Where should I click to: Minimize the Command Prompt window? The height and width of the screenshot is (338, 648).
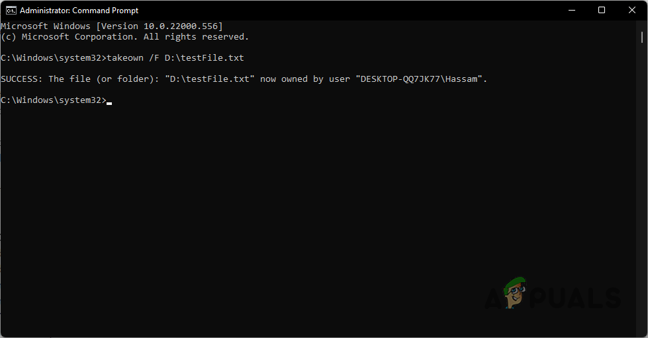pos(571,10)
